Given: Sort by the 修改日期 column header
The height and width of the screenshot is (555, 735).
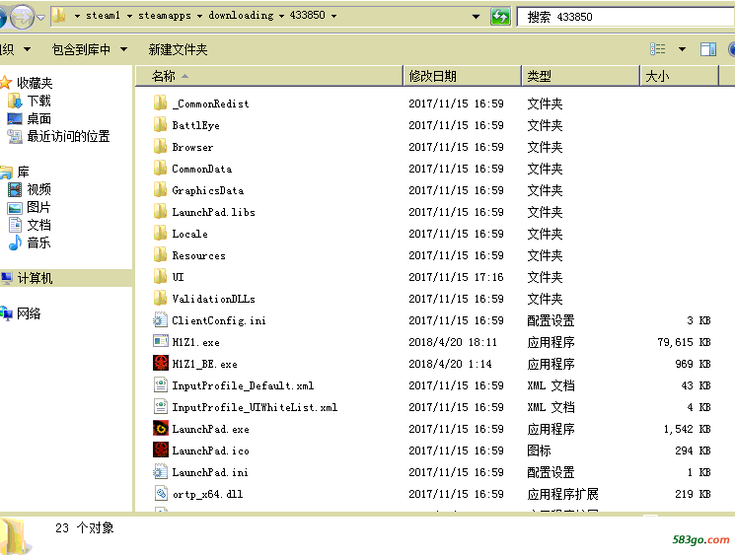Looking at the screenshot, I should click(462, 76).
